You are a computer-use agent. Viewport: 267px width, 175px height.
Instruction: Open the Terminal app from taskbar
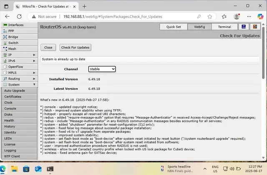(50, 169)
